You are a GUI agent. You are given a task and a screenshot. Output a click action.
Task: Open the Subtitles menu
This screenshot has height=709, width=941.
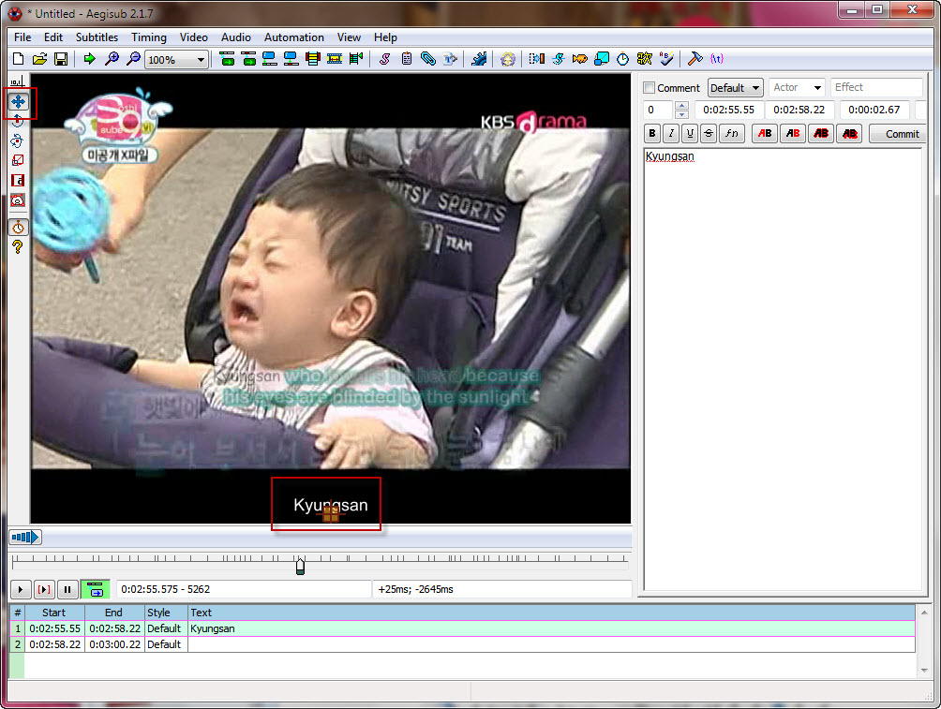click(x=97, y=37)
